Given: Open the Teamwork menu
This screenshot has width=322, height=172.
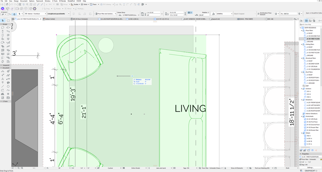Looking at the screenshot, I should 39,1.
